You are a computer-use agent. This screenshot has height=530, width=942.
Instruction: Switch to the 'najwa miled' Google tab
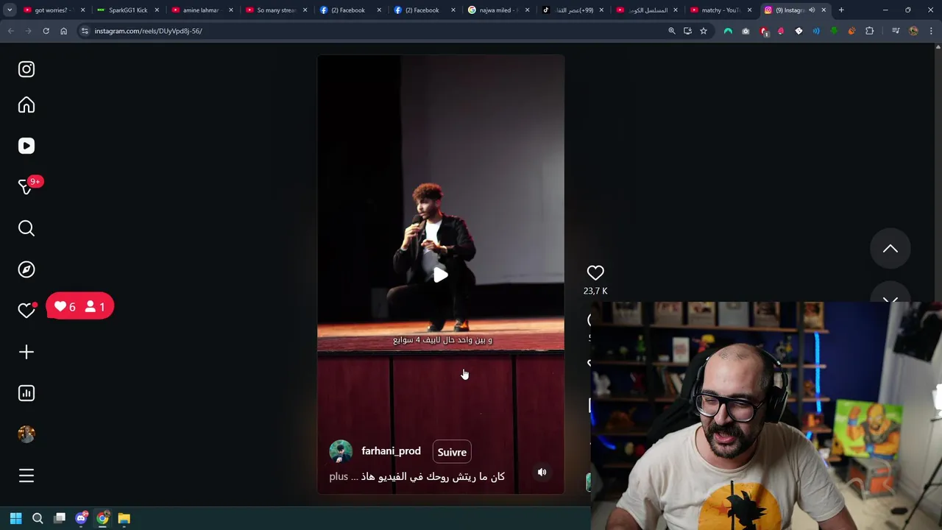(x=498, y=10)
